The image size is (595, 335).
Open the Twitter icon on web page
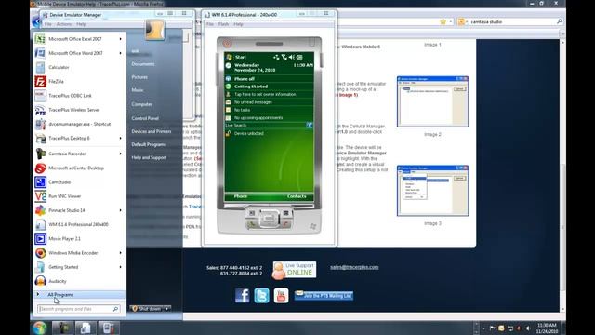point(261,295)
